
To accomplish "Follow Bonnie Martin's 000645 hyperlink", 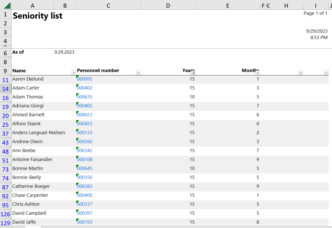I will point(85,168).
